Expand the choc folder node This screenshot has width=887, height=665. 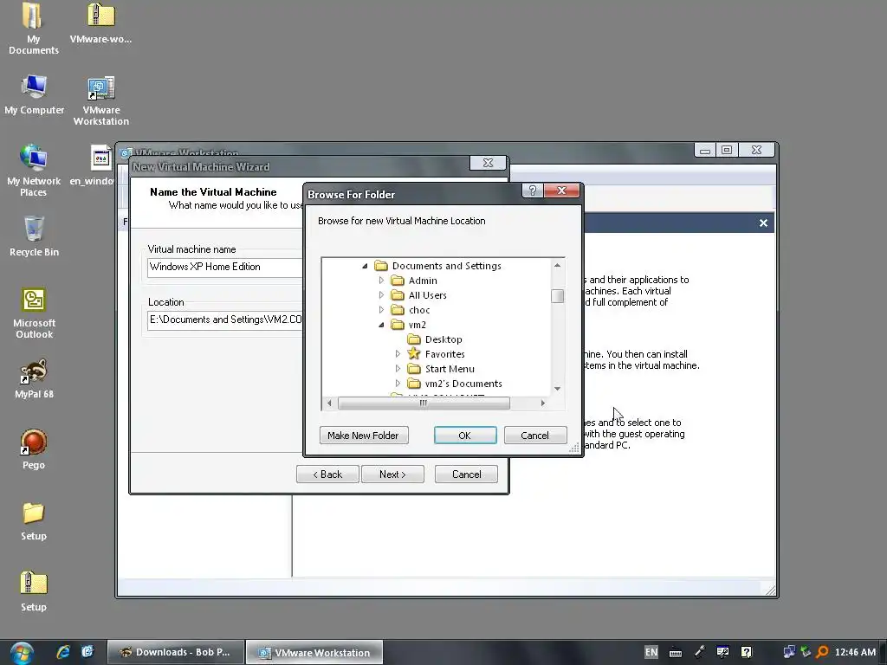point(381,310)
